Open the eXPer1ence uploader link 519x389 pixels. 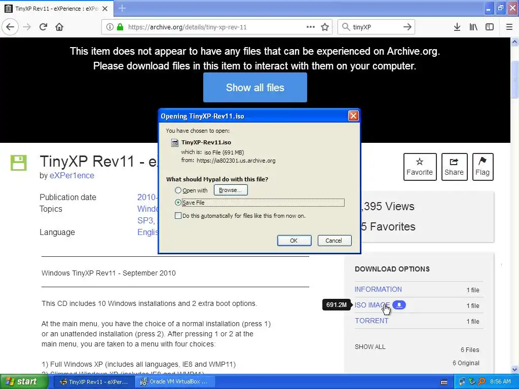tap(72, 175)
